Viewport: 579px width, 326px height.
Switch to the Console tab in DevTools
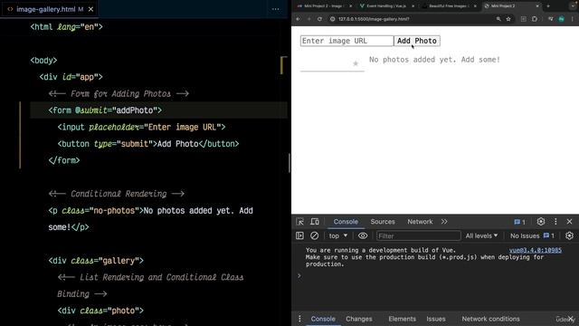(x=346, y=221)
